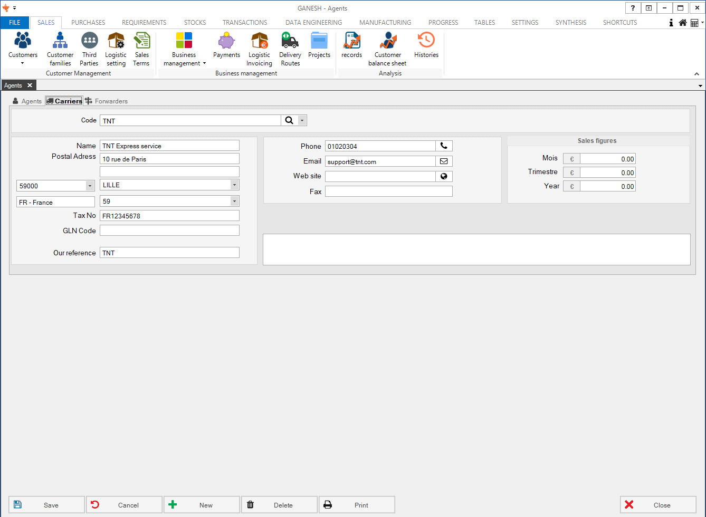
Task: Click the envelope icon next to Email
Action: 444,161
